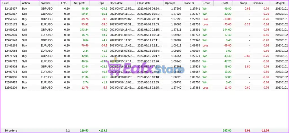Click open price 1.27440
Viewport: 289px width, 133px height.
176,88
